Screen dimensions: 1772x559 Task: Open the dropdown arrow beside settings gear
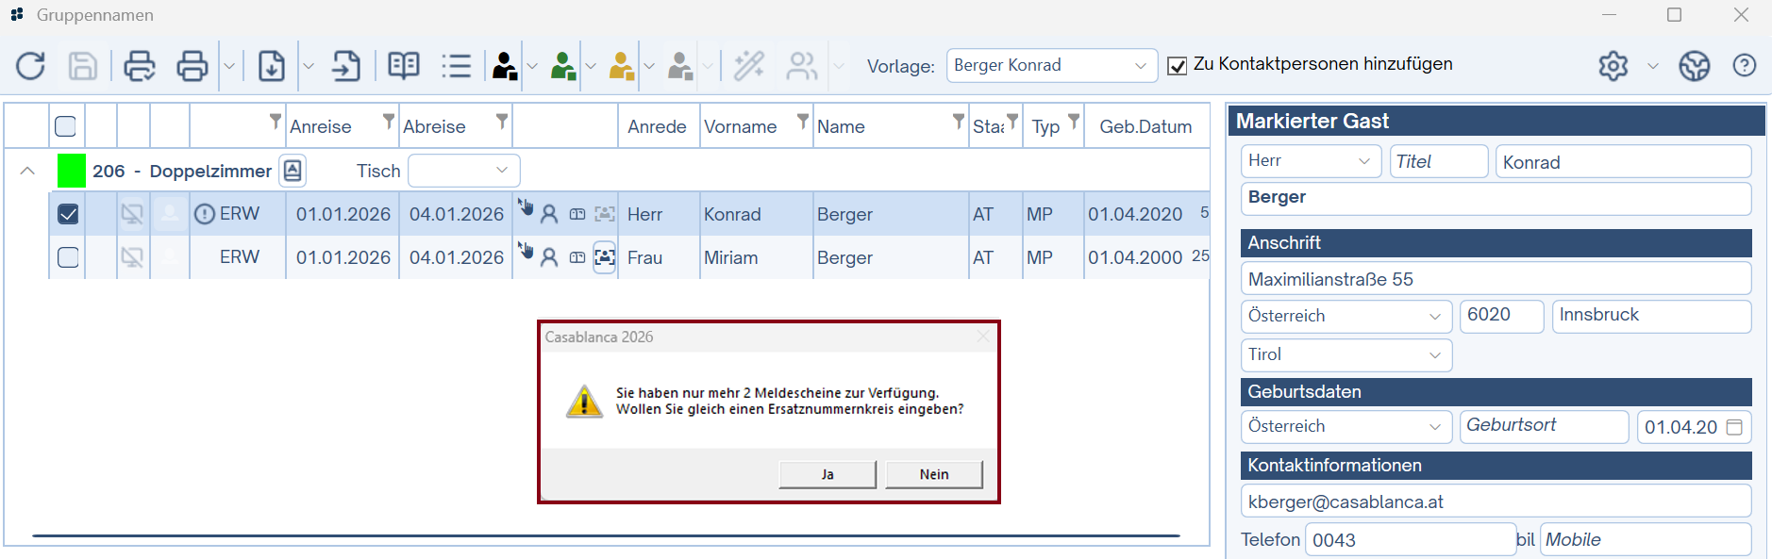tap(1653, 66)
